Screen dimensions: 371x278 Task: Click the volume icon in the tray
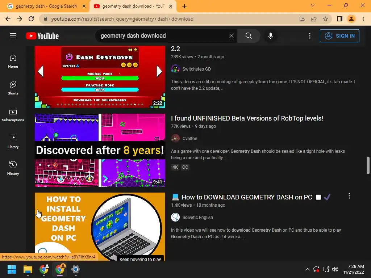click(335, 269)
